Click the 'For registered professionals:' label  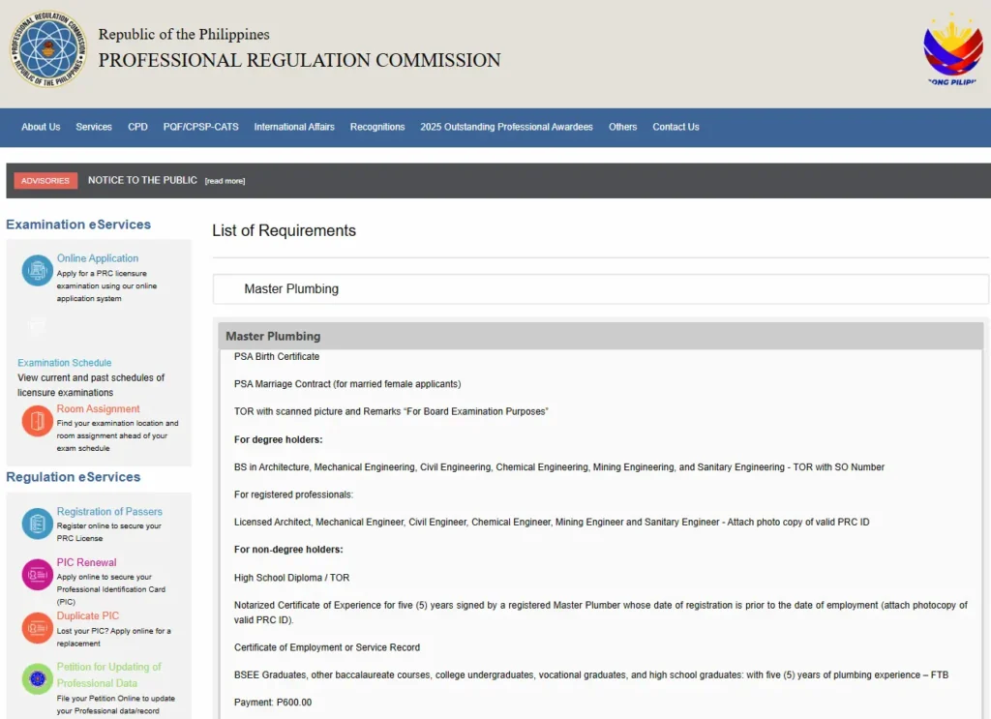pyautogui.click(x=293, y=494)
